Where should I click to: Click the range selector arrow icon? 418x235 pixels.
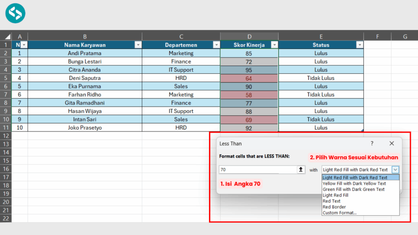tap(301, 170)
